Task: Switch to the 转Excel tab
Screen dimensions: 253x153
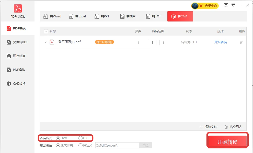Action: (x=77, y=16)
